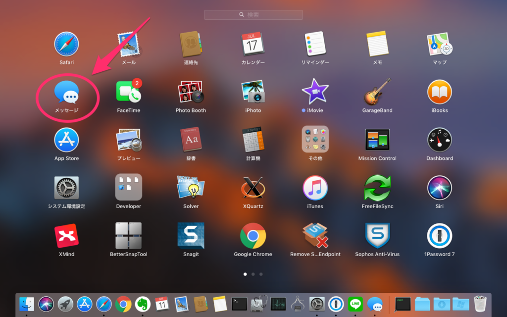Open iMovie app icon
The width and height of the screenshot is (507, 317).
tap(315, 92)
